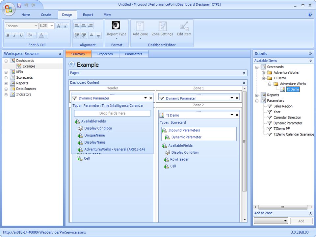Click the Drop fields here box
The width and height of the screenshot is (316, 237).
tap(112, 113)
